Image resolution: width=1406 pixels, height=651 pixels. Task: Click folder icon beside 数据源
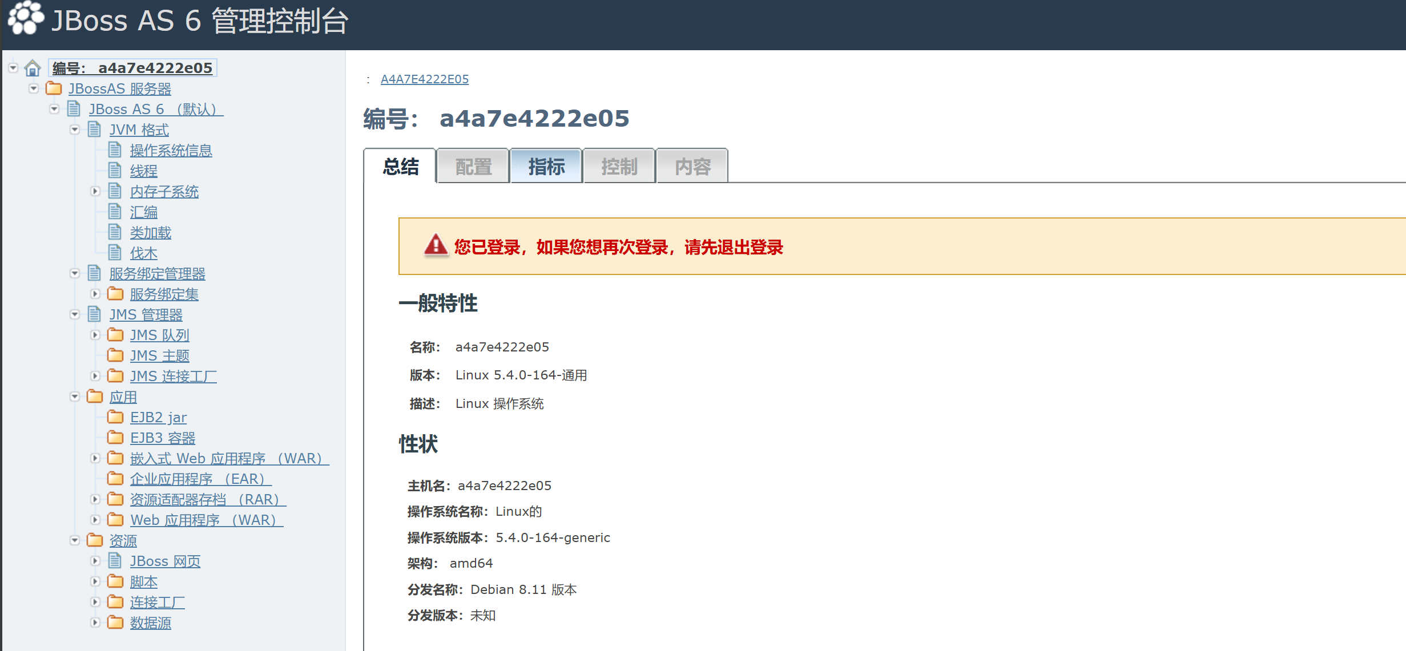(115, 622)
